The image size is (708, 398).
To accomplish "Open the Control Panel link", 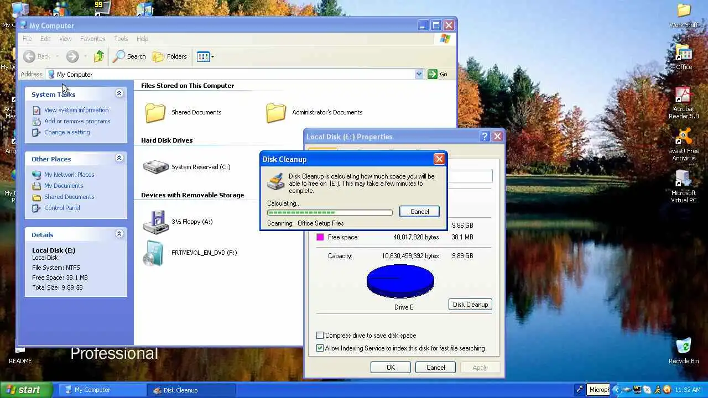I will point(62,208).
